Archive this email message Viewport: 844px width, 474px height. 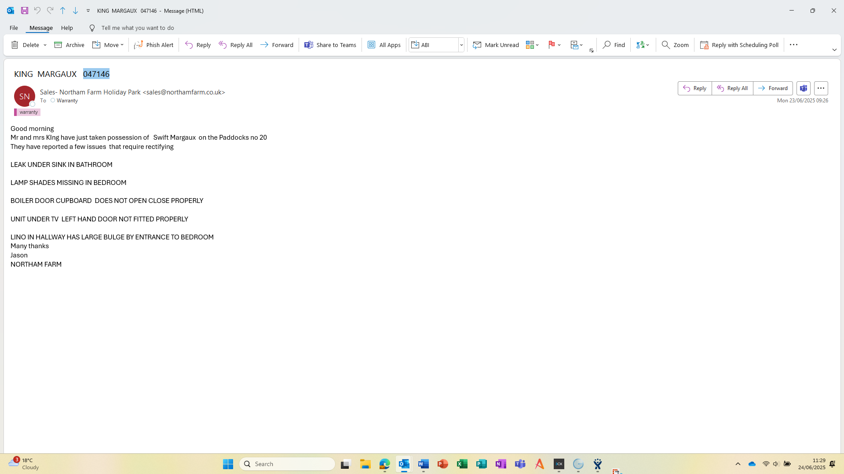[x=69, y=45]
